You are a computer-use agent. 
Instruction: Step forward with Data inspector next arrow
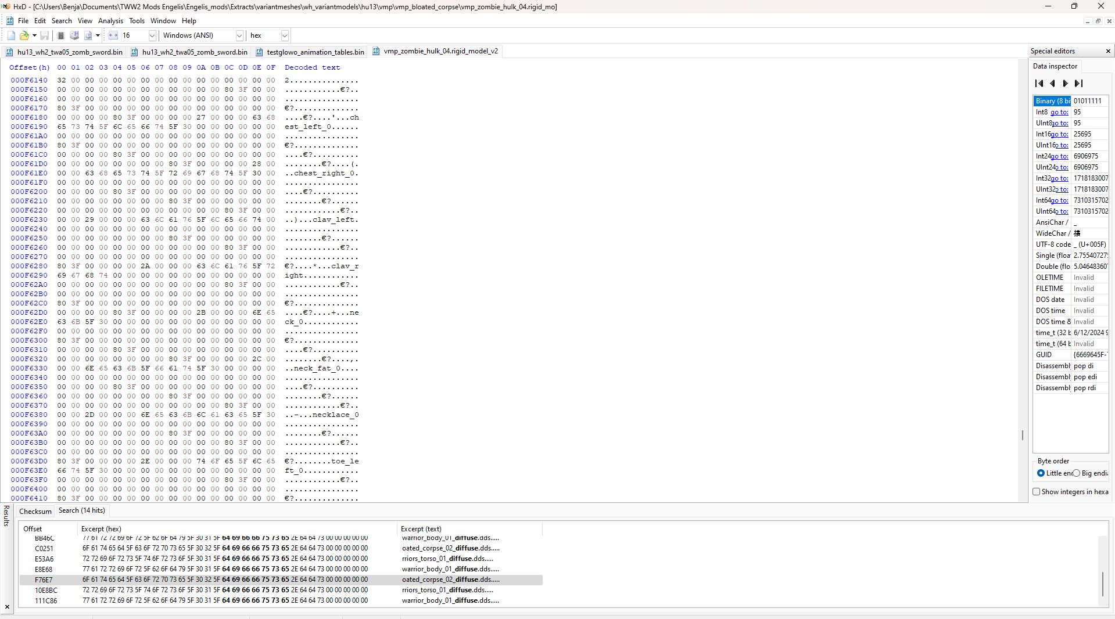click(x=1065, y=83)
